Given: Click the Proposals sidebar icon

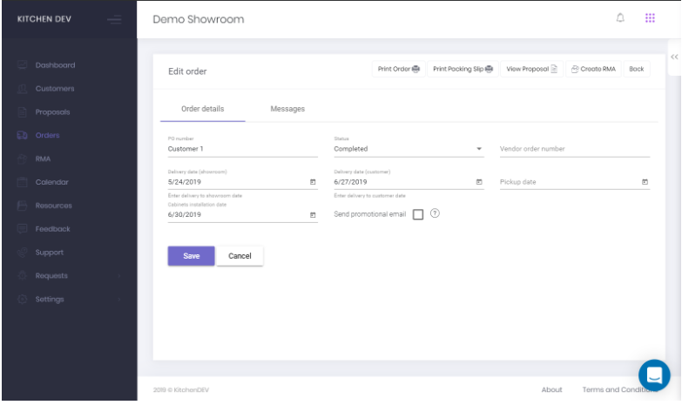Looking at the screenshot, I should click(22, 111).
